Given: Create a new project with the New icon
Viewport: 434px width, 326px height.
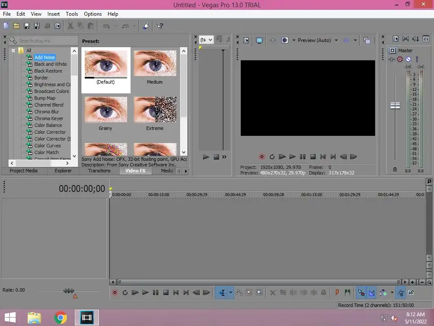Looking at the screenshot, I should tap(6, 26).
